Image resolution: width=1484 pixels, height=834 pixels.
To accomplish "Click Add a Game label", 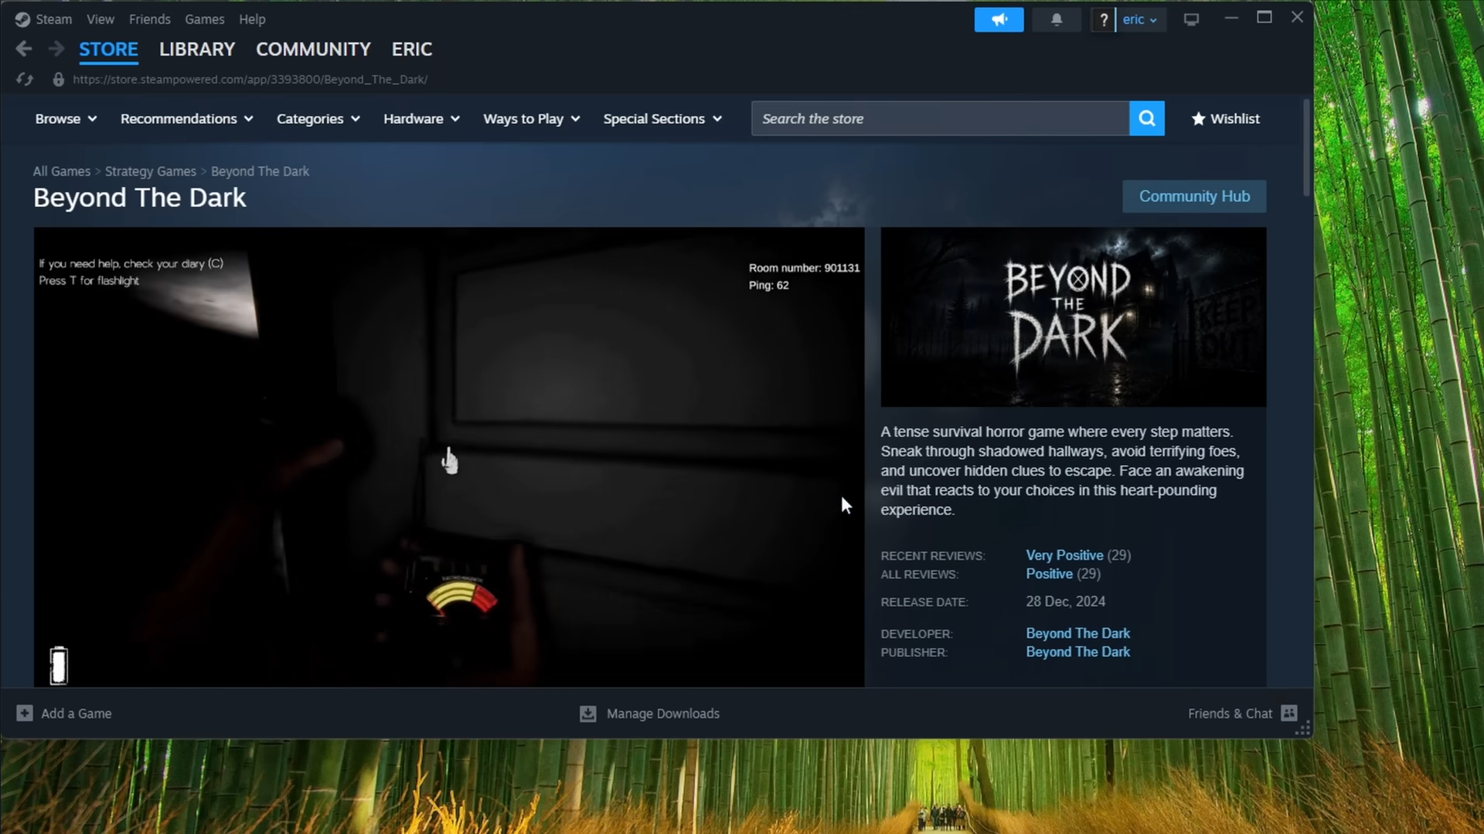I will [x=77, y=714].
